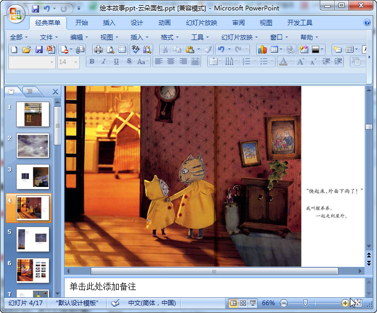The image size is (377, 313).
Task: Open the 设计 ribbon tab
Action: click(x=137, y=22)
